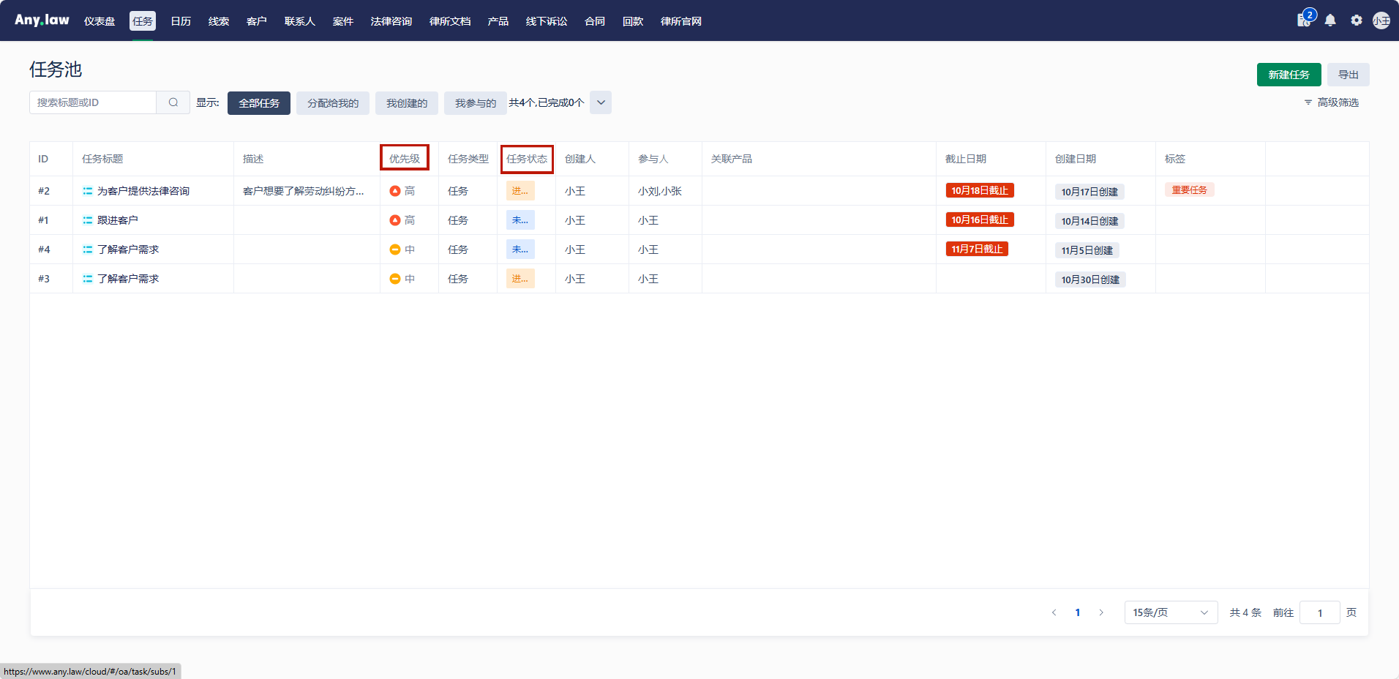Select the 全部任务 filter
Image resolution: width=1399 pixels, height=679 pixels.
pos(259,103)
